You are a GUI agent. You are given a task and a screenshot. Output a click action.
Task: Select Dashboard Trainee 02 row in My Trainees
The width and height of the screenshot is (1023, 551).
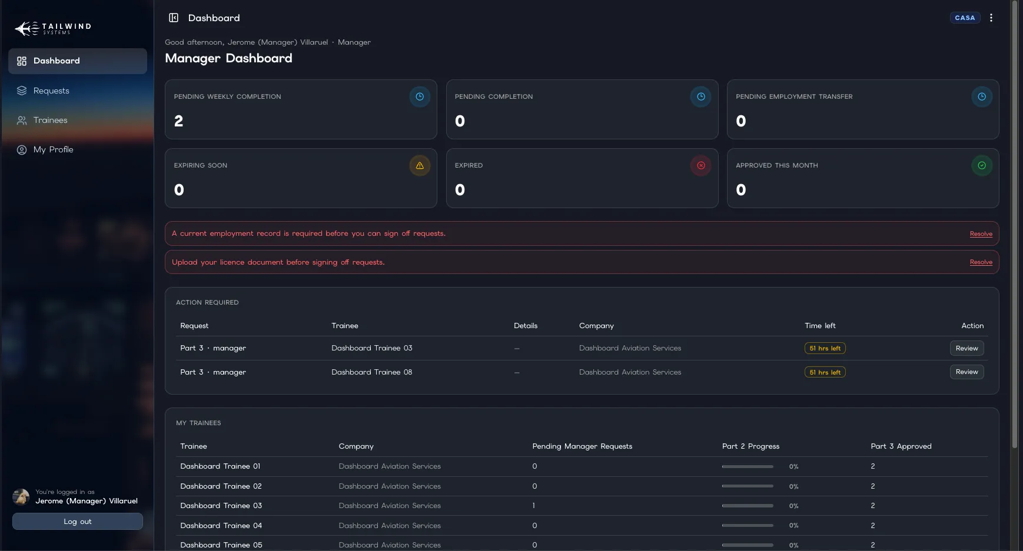(x=582, y=486)
